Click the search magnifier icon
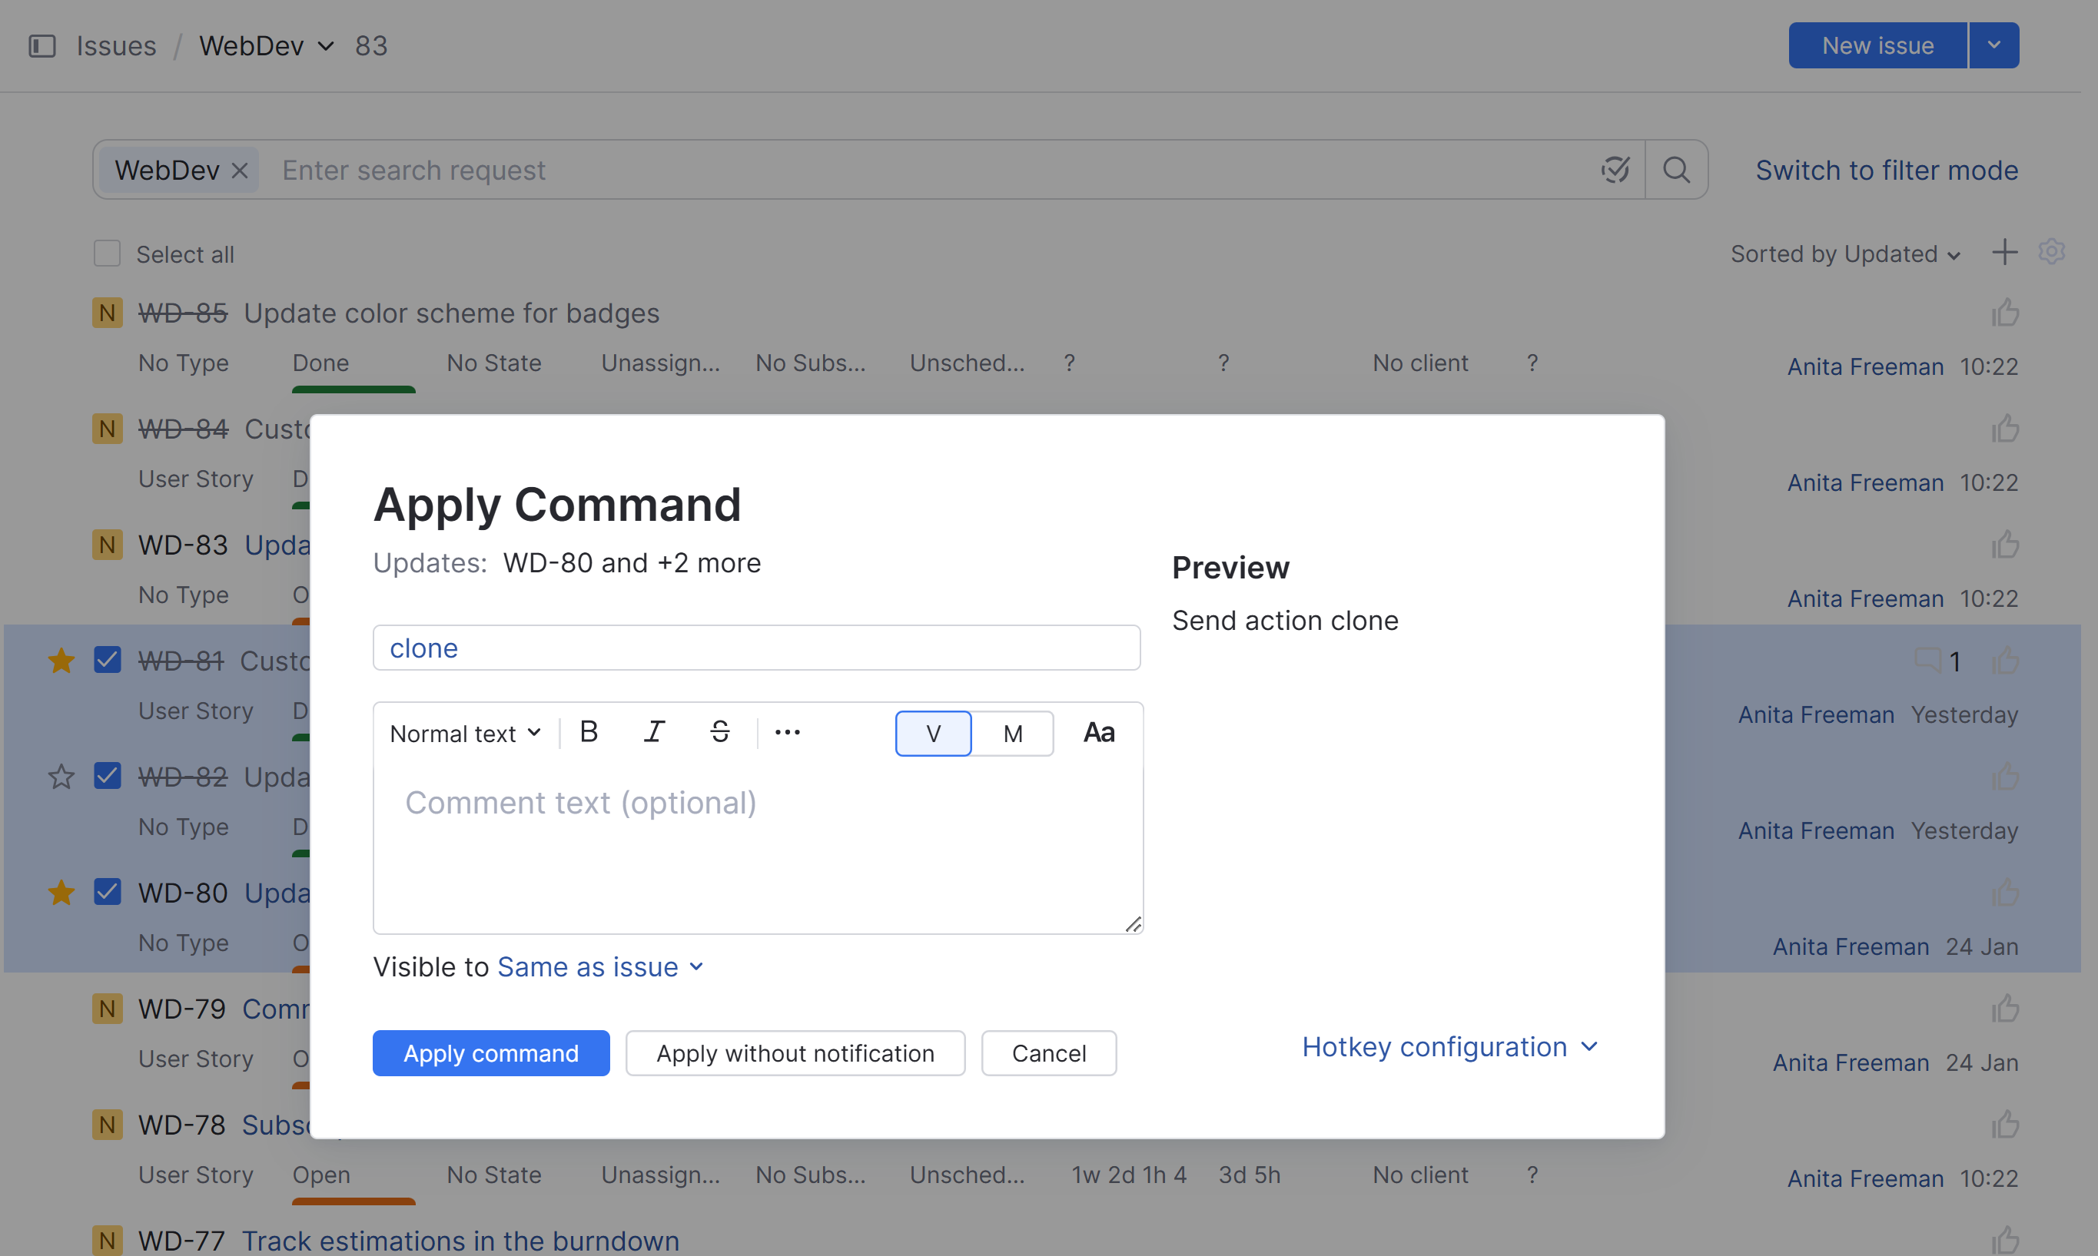The width and height of the screenshot is (2098, 1256). coord(1676,170)
